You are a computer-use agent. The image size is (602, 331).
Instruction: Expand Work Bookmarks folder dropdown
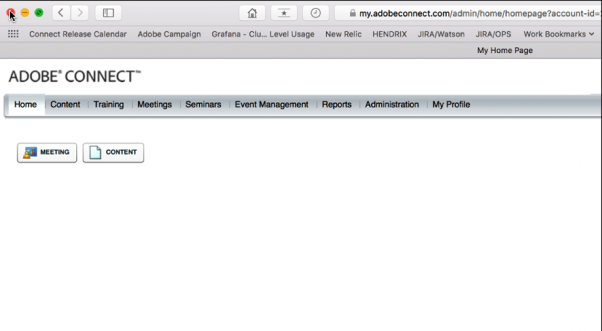[x=558, y=34]
